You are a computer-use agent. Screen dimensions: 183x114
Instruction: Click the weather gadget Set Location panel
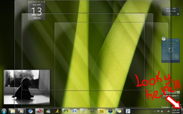170,51
